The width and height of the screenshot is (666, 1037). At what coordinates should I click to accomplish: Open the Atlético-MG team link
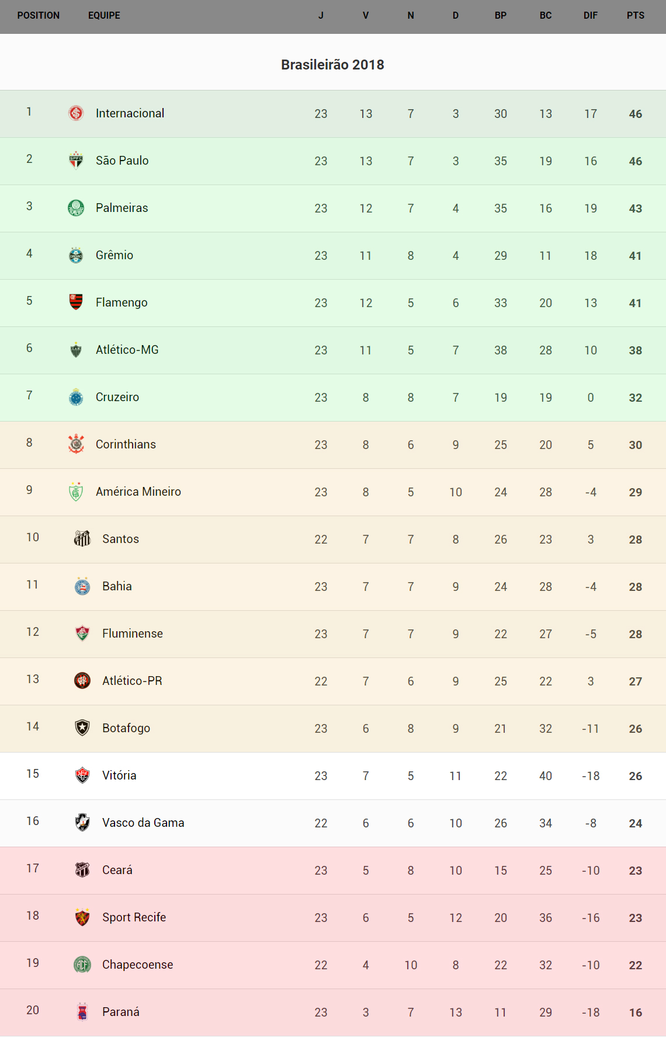click(x=127, y=350)
